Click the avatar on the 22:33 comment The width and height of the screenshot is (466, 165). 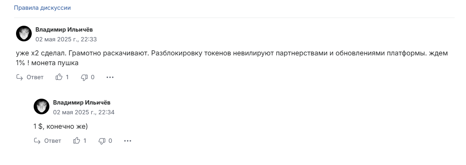tap(24, 33)
